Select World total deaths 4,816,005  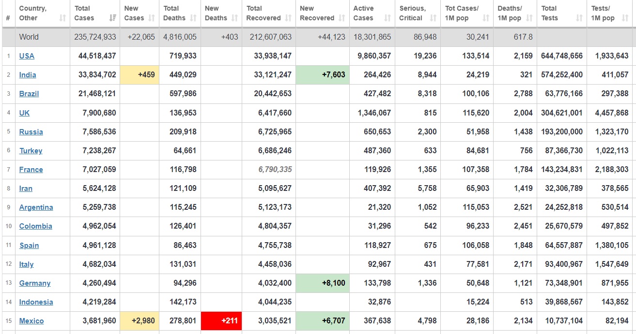click(180, 37)
